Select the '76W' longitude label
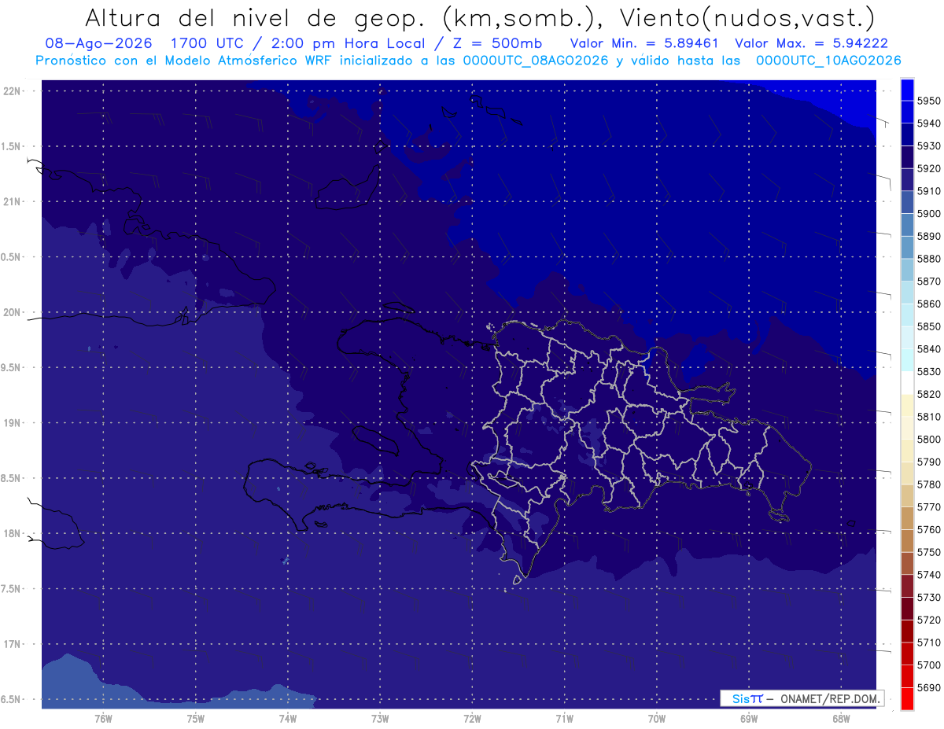 pyautogui.click(x=103, y=719)
